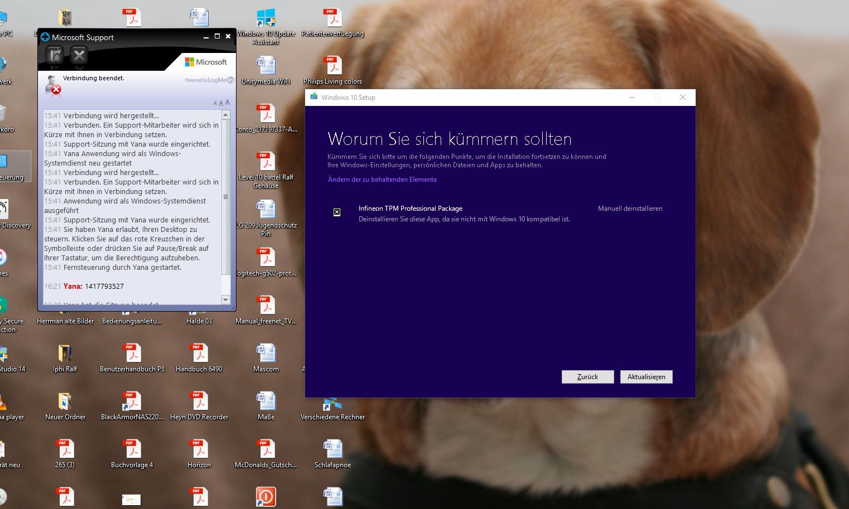The width and height of the screenshot is (849, 509).
Task: Click the scroll up arrow in chat log
Action: (x=226, y=115)
